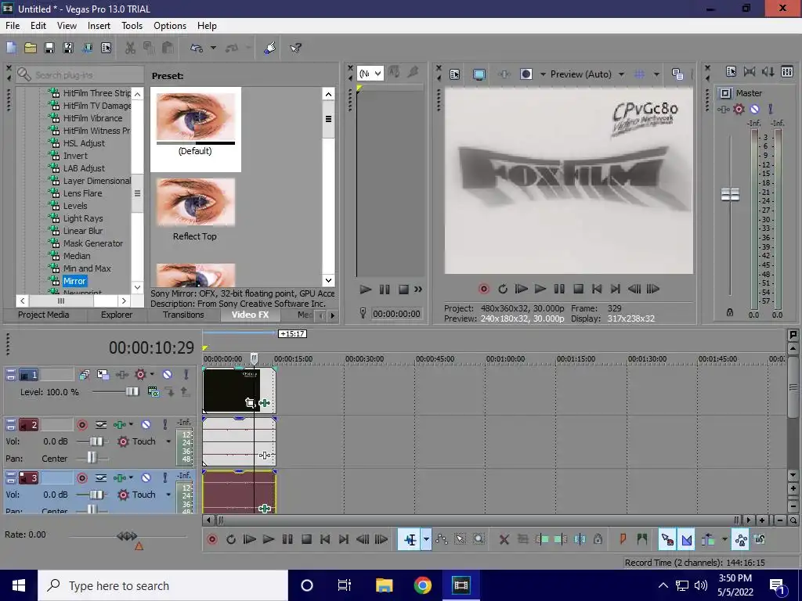Open automation mode Touch dropdown on track 3
The image size is (802, 601).
(168, 495)
